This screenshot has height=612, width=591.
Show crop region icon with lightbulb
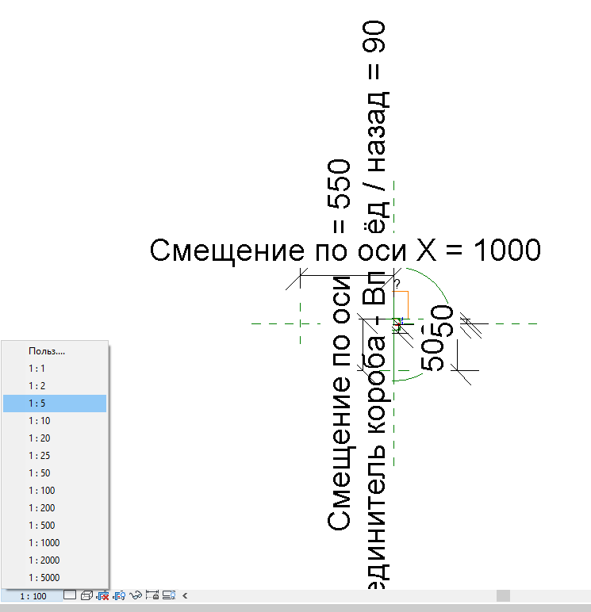pyautogui.click(x=119, y=595)
